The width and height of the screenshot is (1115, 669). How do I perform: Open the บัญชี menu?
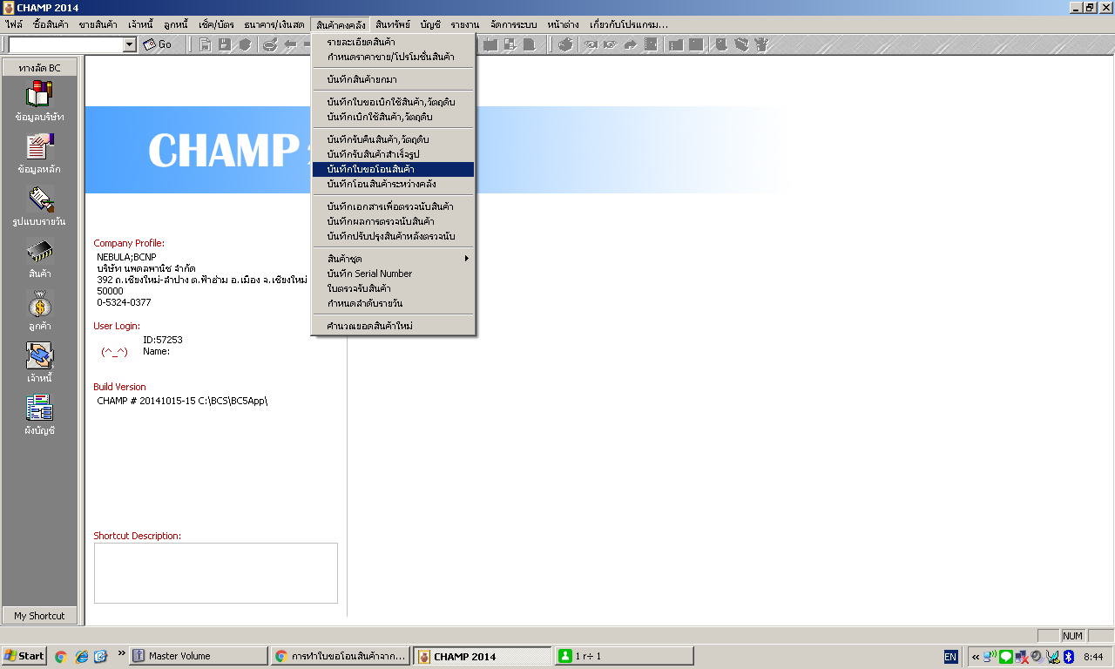coord(430,24)
